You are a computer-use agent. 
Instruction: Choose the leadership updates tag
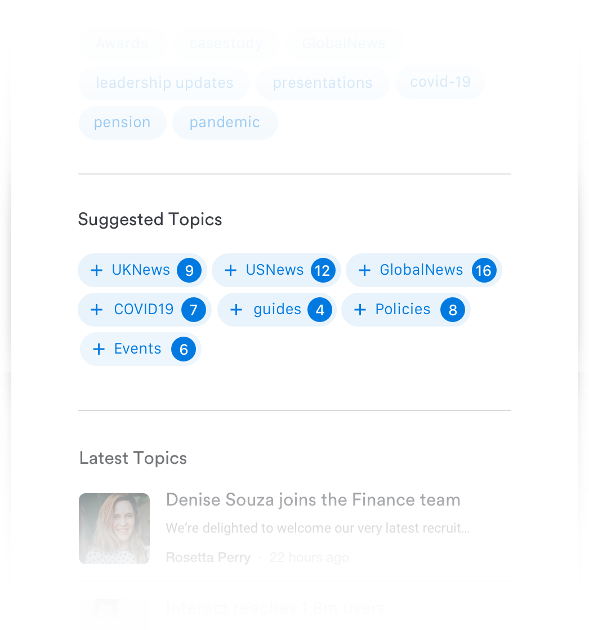click(164, 83)
